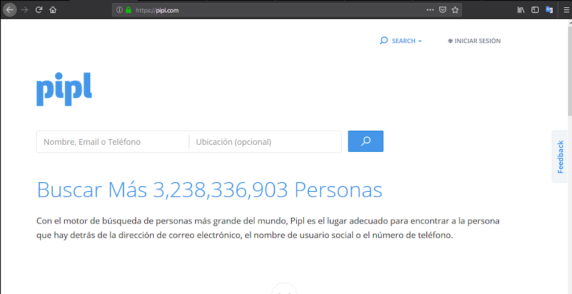
Task: Click the green secure padlock icon
Action: (x=128, y=10)
